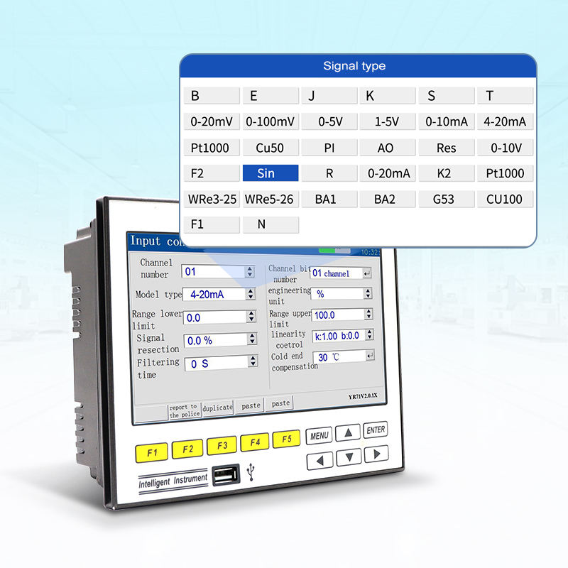Pick the Res signal type
Viewport: 568px width, 568px height.
[447, 148]
